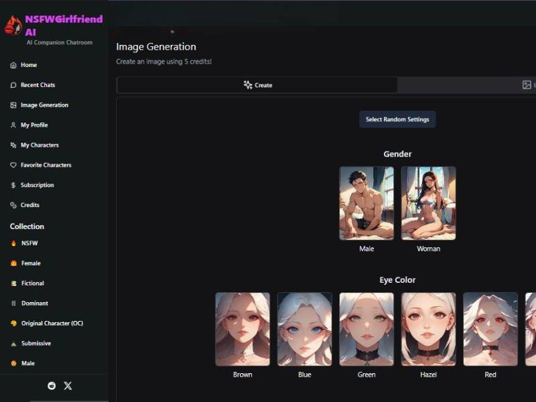
Task: Click Select Random Settings
Action: click(x=397, y=119)
